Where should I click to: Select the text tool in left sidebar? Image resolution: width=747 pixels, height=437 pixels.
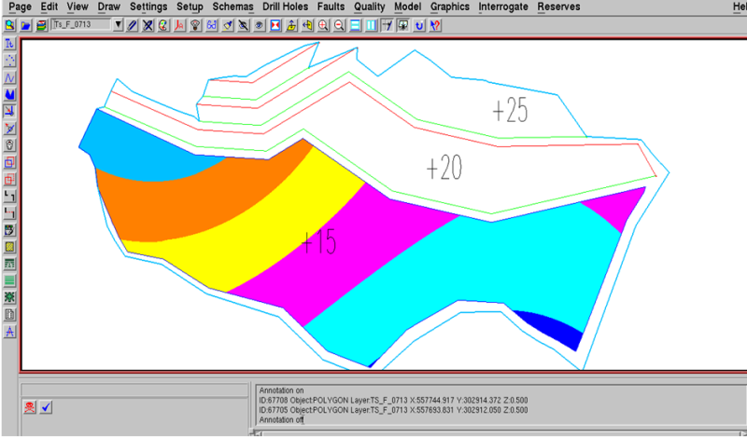pyautogui.click(x=9, y=44)
